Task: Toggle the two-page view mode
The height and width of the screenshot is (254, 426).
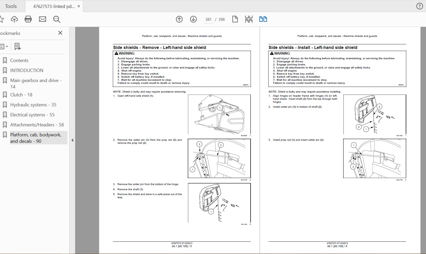Action: pos(263,19)
